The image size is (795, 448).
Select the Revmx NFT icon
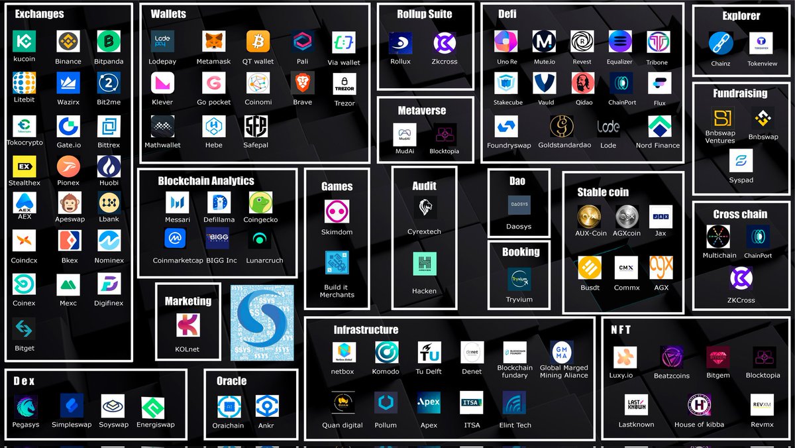pos(763,404)
